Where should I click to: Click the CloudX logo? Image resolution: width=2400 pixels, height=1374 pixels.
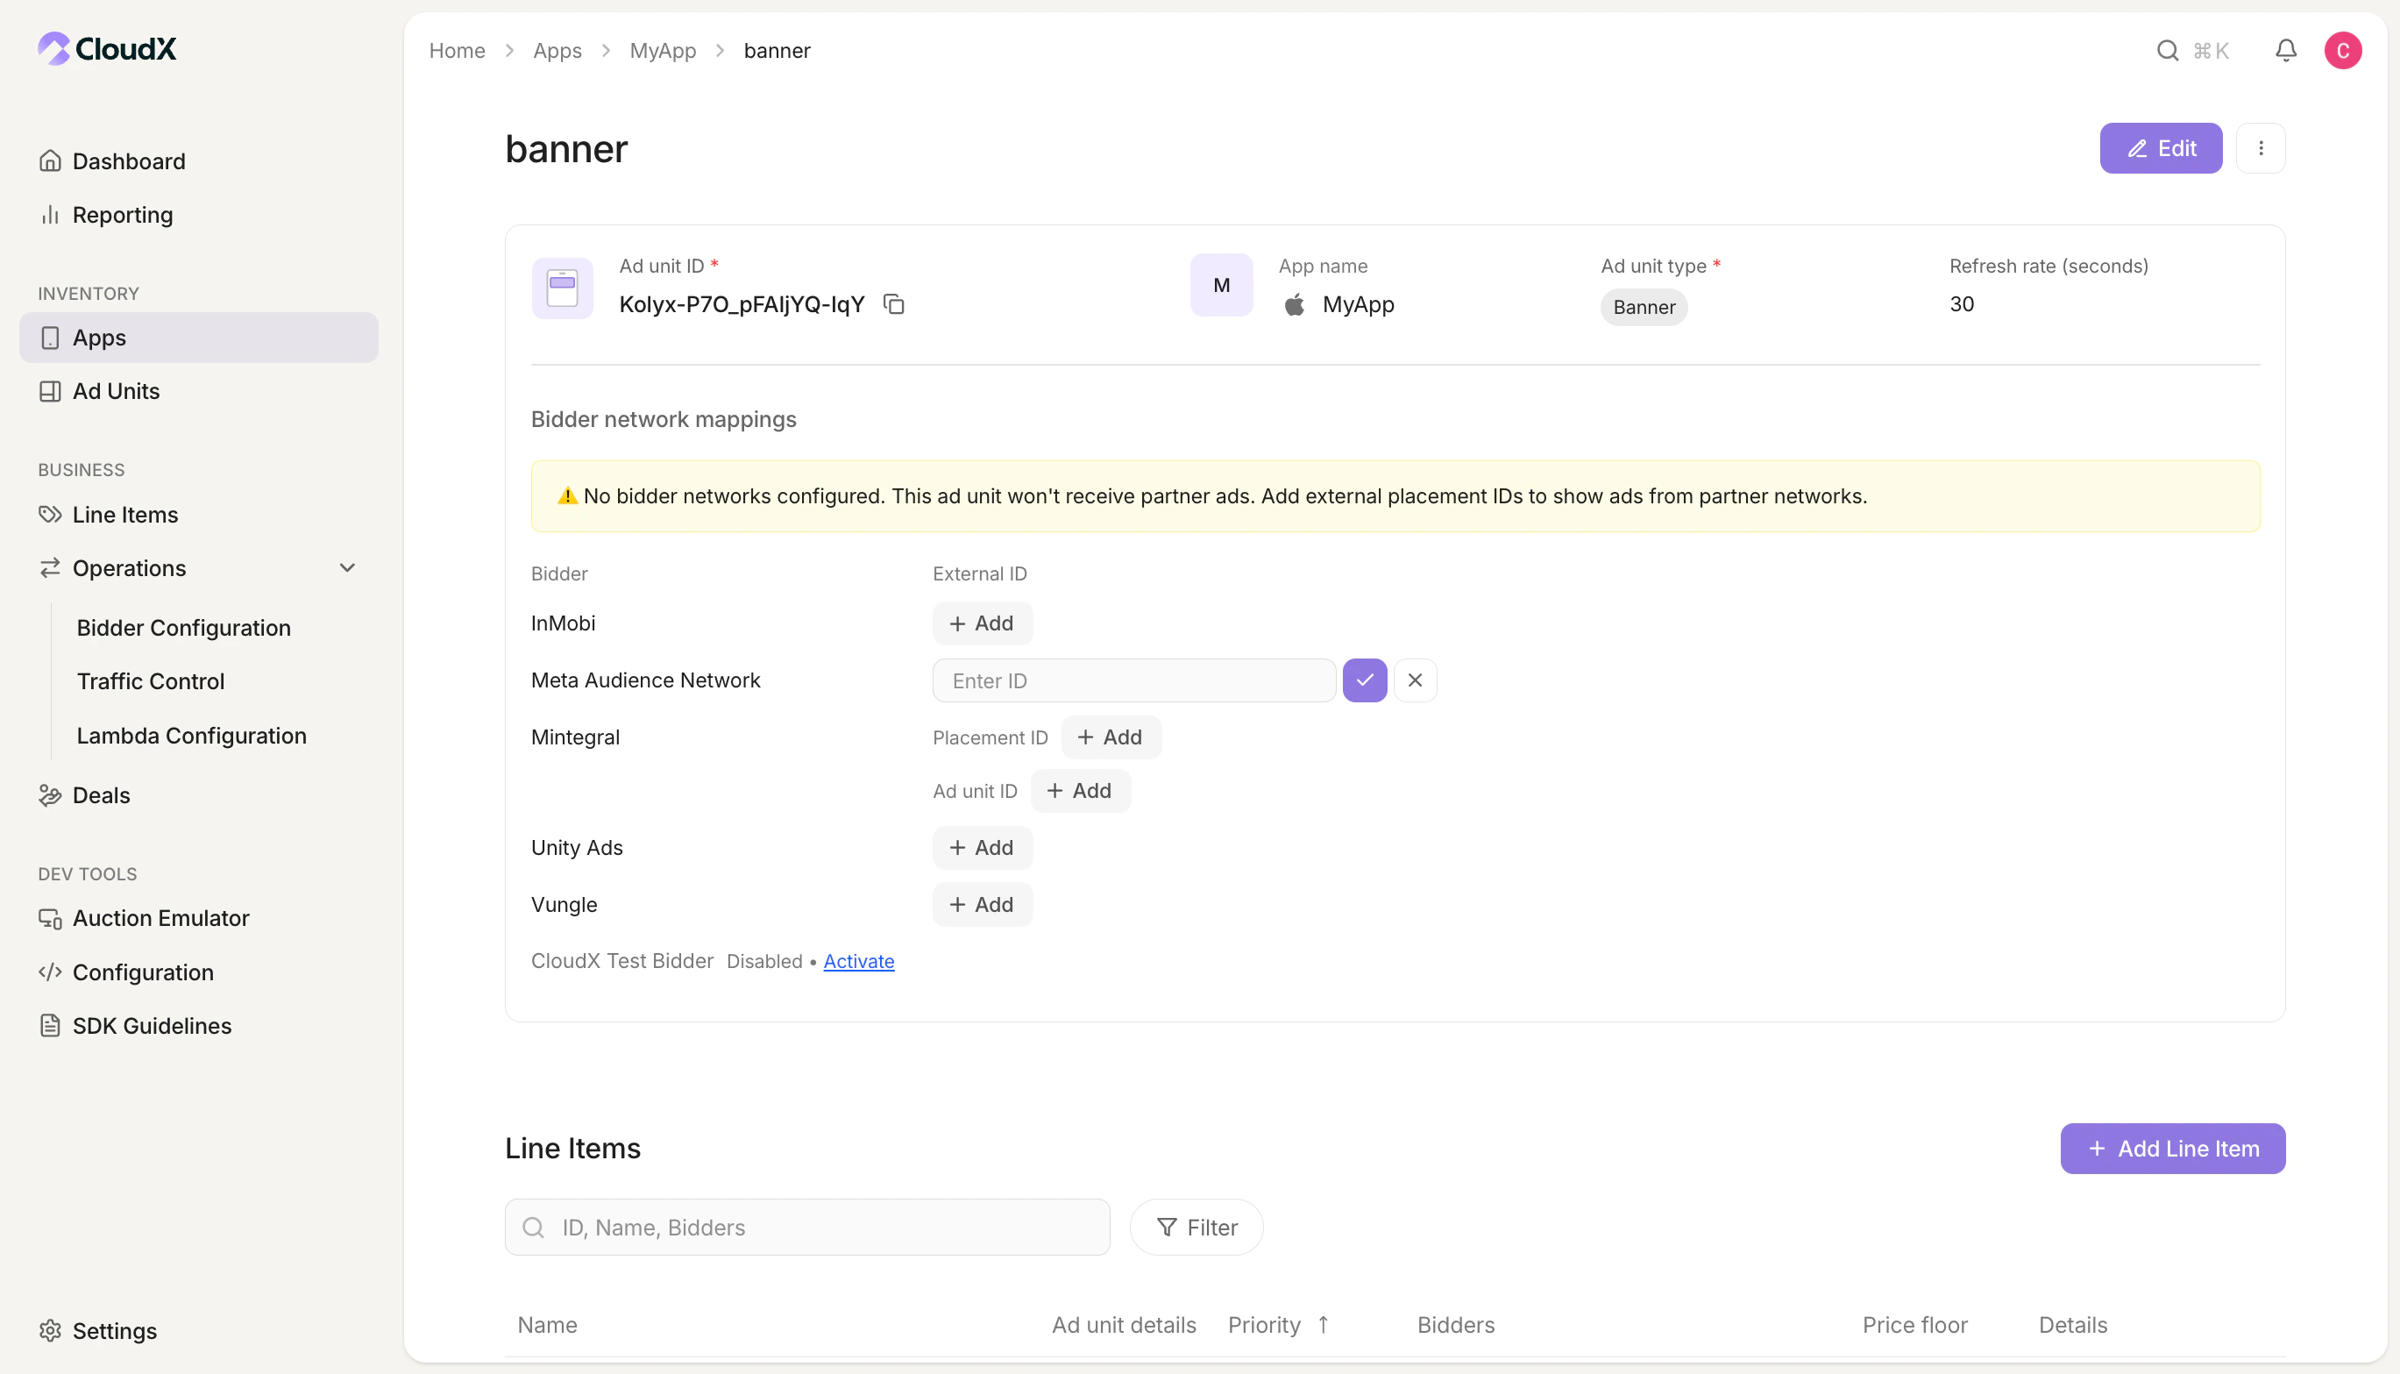tap(107, 48)
